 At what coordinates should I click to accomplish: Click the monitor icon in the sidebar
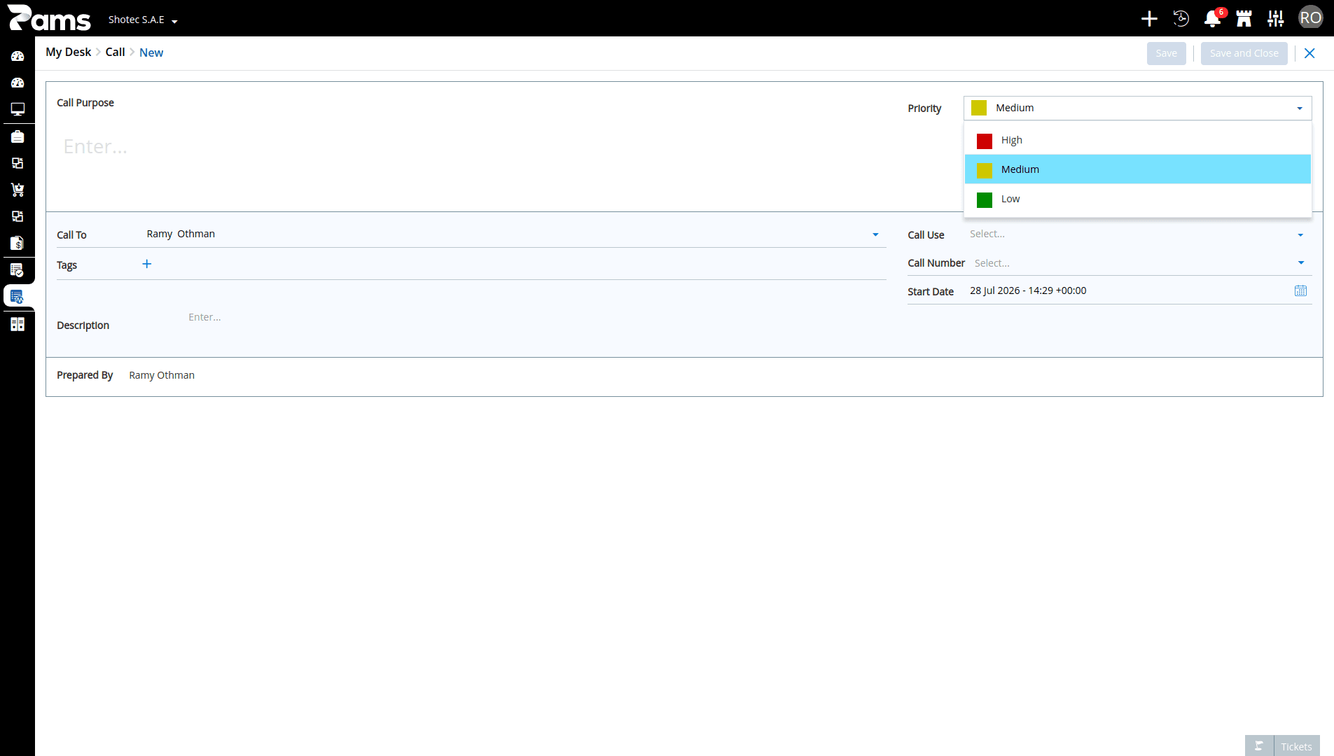tap(18, 109)
